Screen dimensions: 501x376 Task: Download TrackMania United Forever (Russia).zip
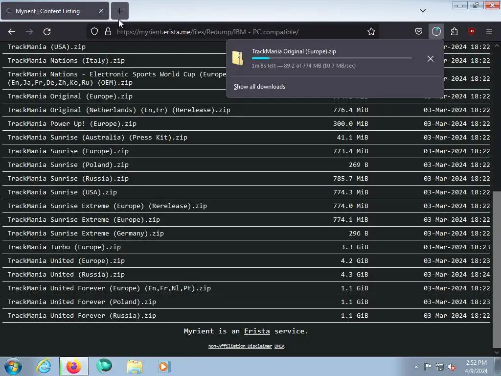pos(82,316)
